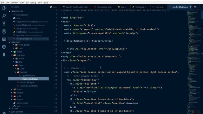
Task: Click the layouts folder icon
Action: coord(18,72)
